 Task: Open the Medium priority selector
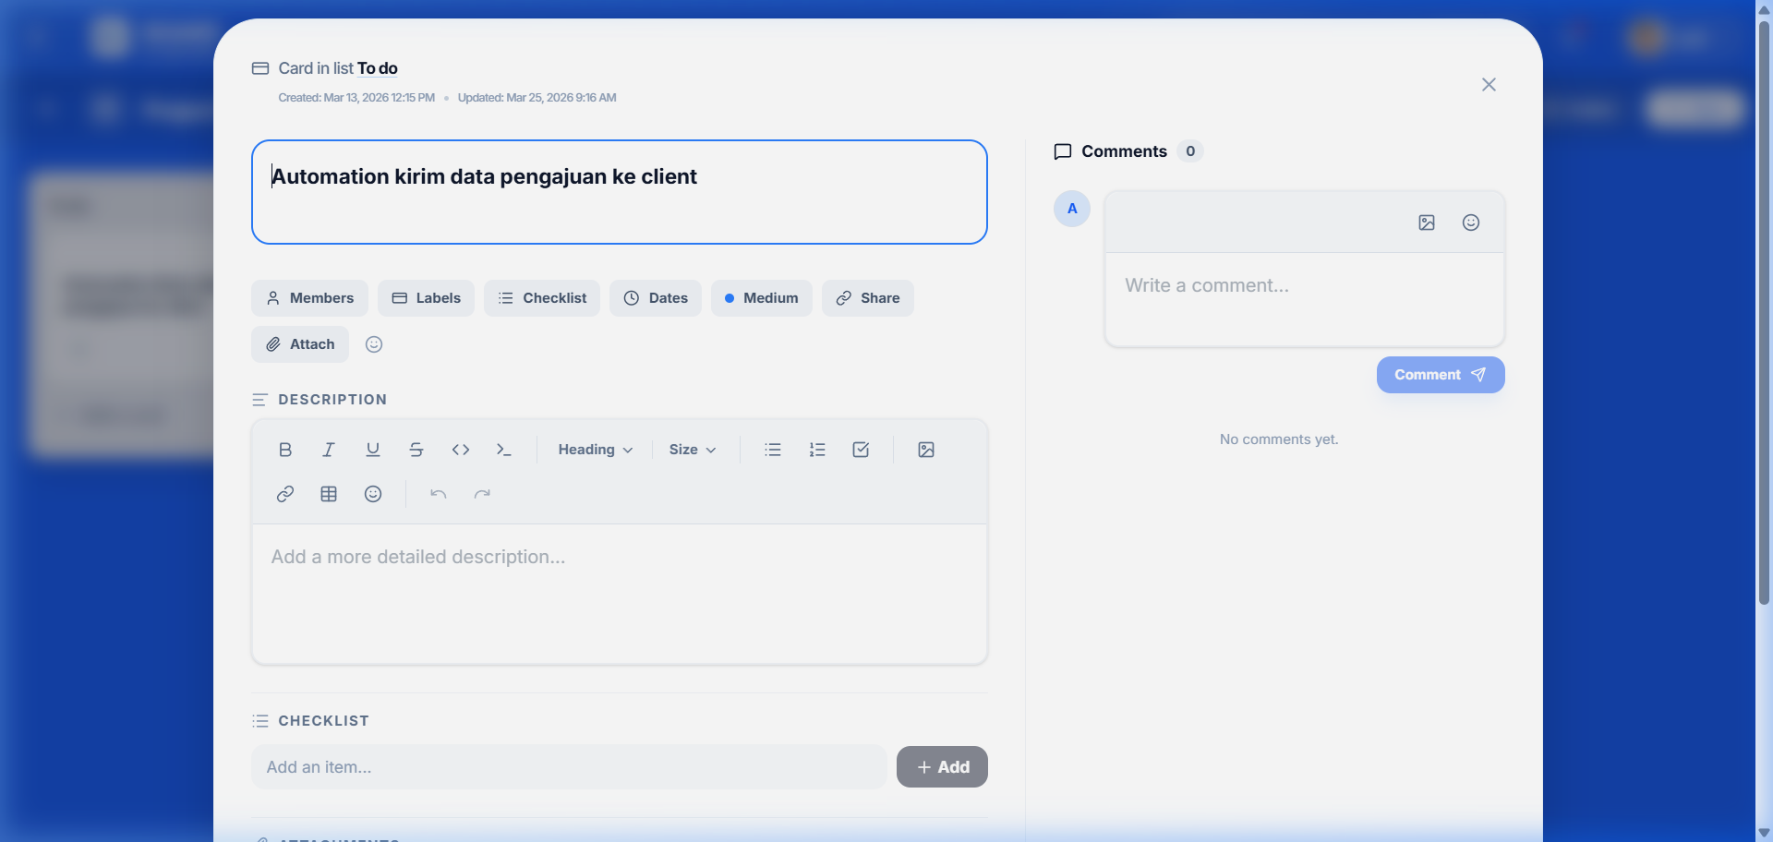(761, 298)
